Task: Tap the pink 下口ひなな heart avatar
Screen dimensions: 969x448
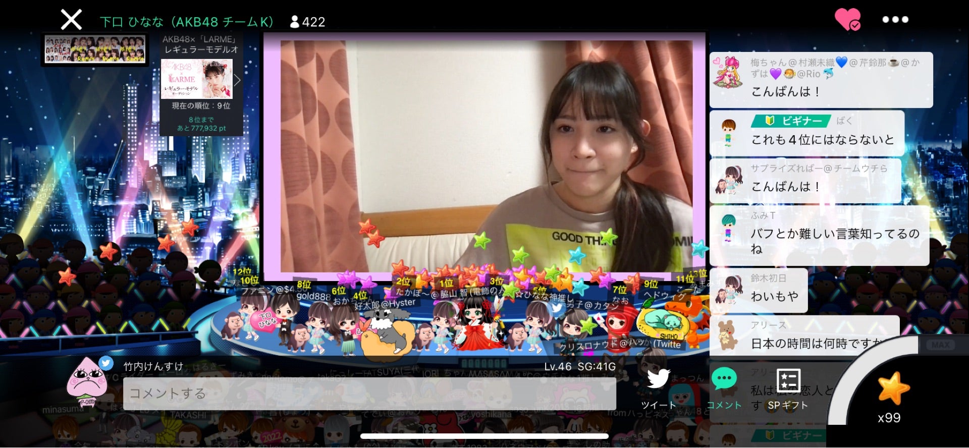Action: (264, 321)
